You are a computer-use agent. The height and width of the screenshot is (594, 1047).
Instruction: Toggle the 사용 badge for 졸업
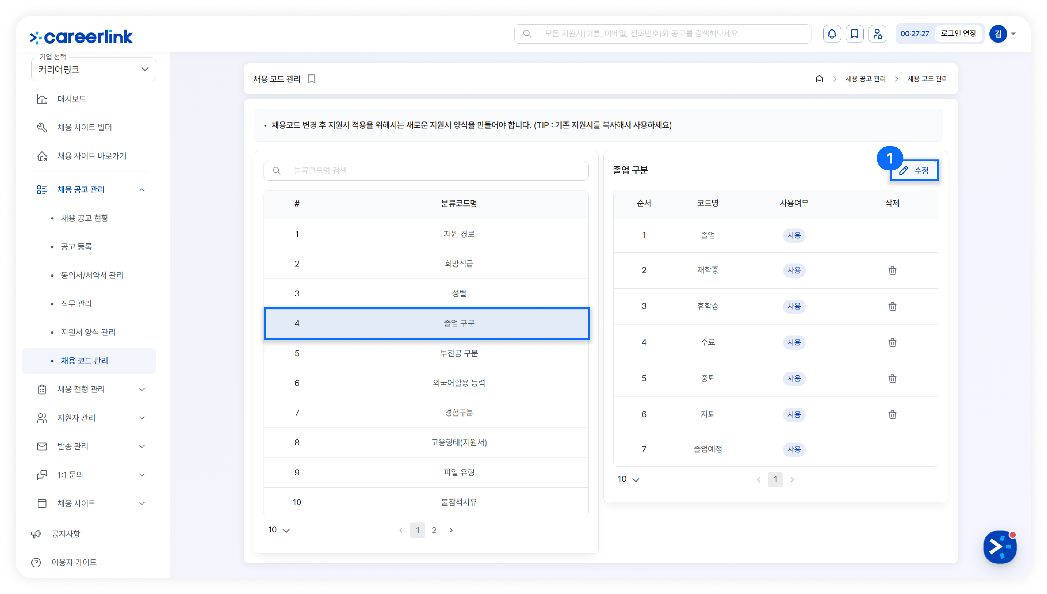coord(794,235)
